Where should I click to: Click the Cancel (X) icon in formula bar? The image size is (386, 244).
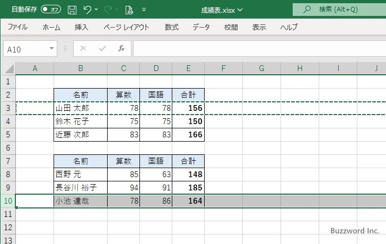[x=83, y=48]
